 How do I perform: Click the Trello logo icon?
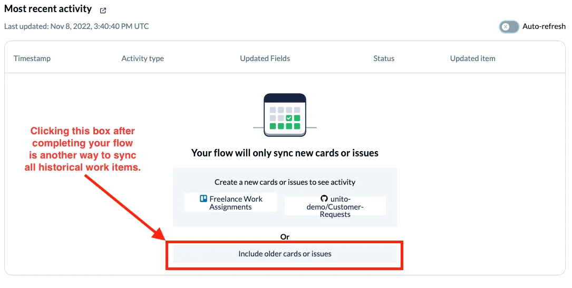(x=203, y=199)
